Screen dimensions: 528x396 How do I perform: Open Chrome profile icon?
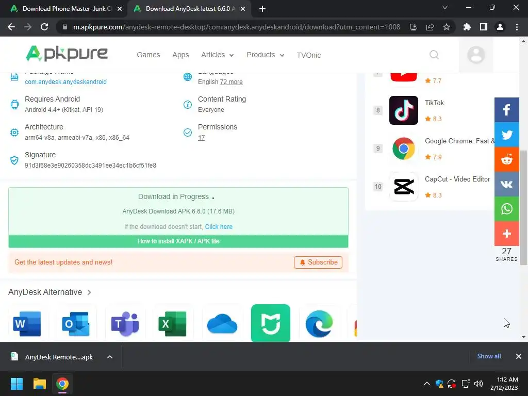(500, 27)
